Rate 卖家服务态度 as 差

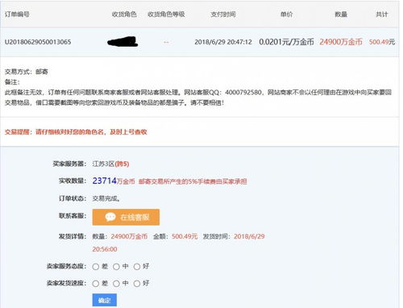tap(96, 267)
